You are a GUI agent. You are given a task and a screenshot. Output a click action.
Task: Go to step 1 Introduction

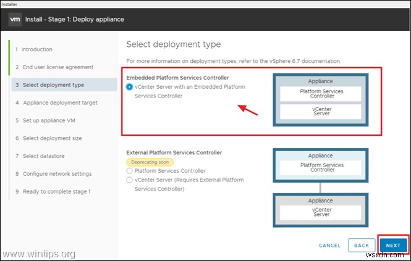tap(34, 49)
